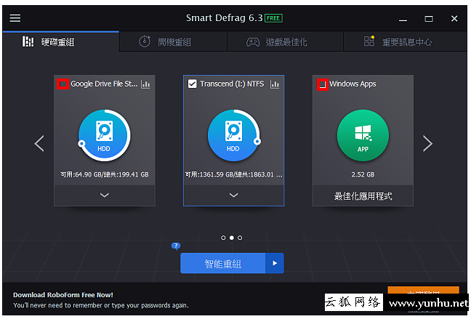Click the Transcend (I:) NTFS title text

232,84
